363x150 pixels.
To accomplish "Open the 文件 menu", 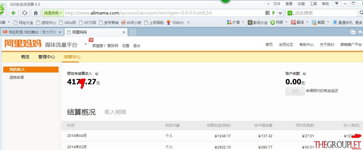I will [x=277, y=4].
